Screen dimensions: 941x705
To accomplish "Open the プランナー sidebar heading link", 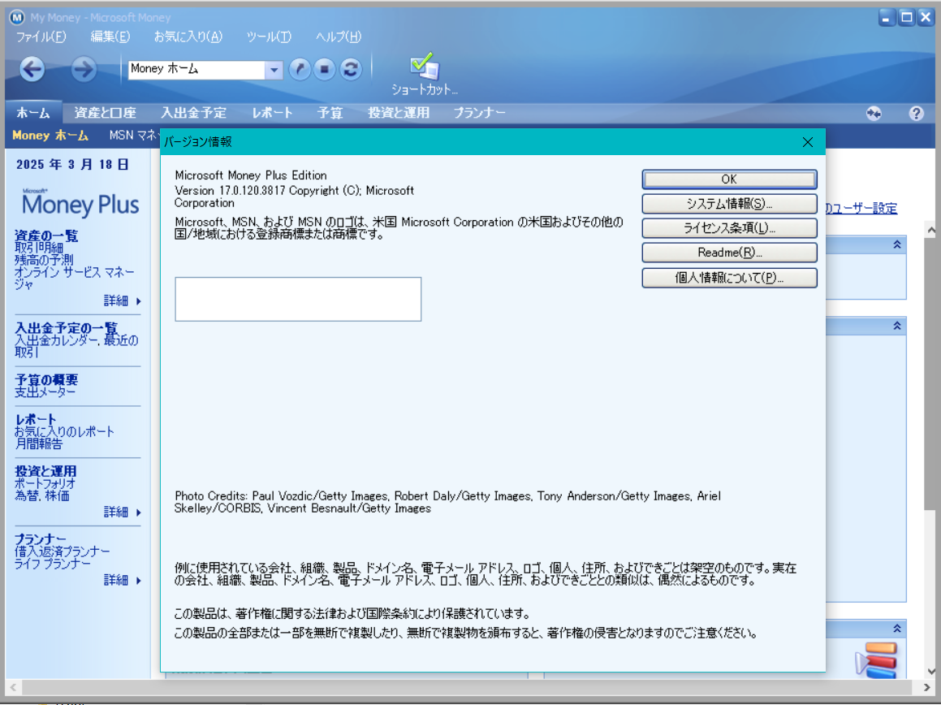I will 41,538.
